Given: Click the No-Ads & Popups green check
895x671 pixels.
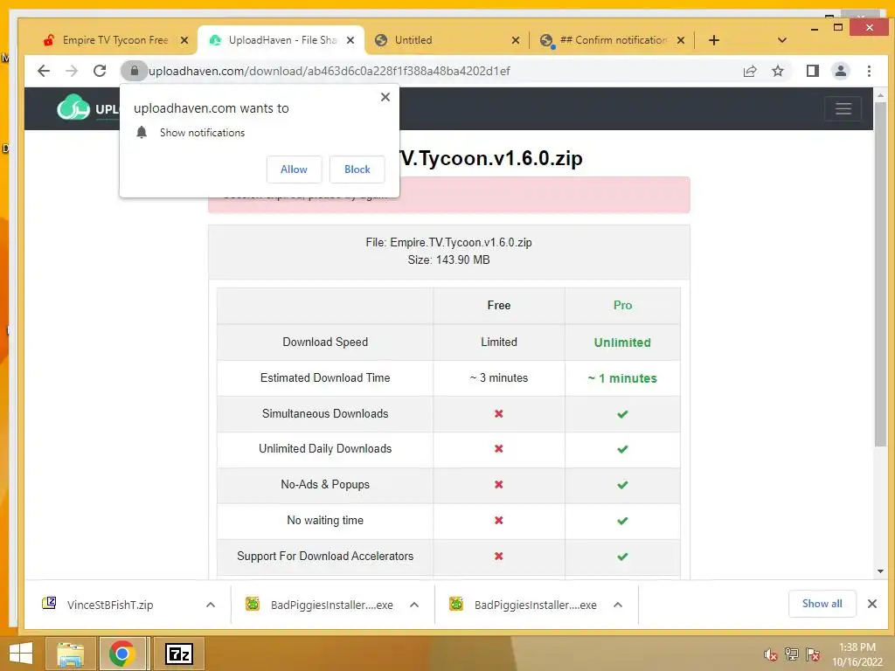Looking at the screenshot, I should [622, 485].
